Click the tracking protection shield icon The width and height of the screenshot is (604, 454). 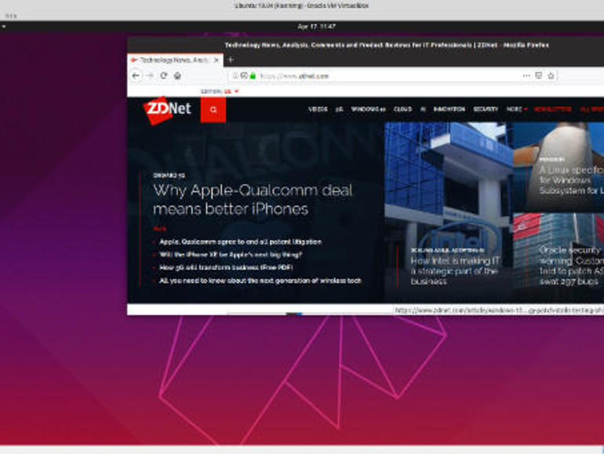[244, 75]
